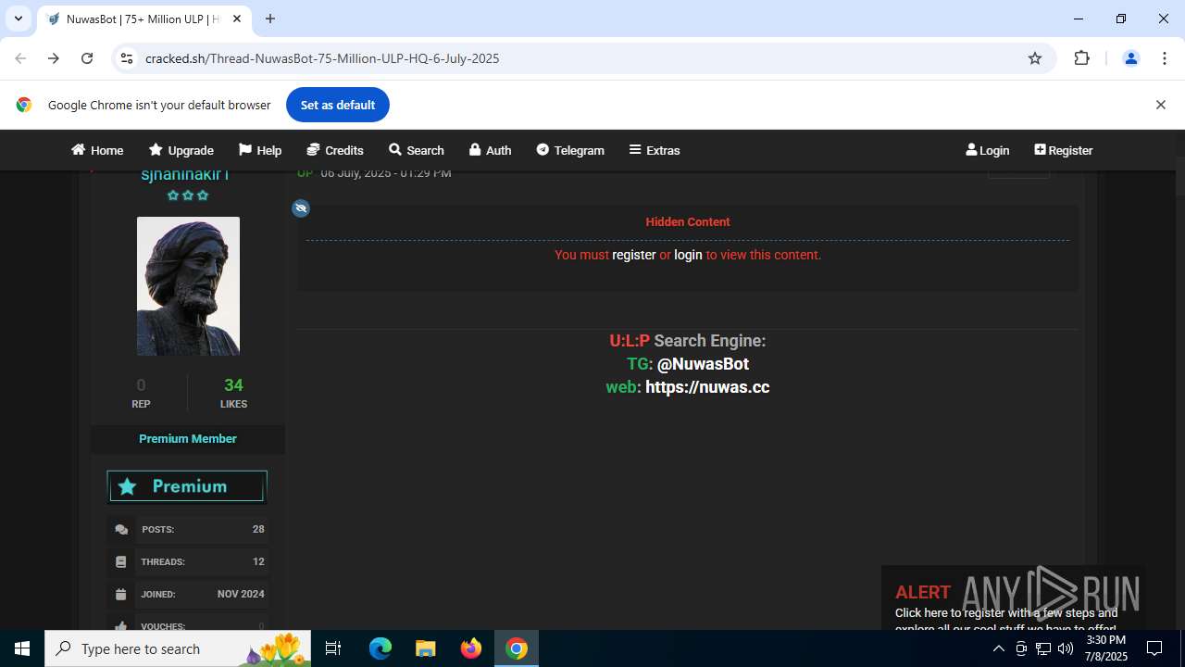Click the address bar URL
The image size is (1185, 667).
click(322, 58)
